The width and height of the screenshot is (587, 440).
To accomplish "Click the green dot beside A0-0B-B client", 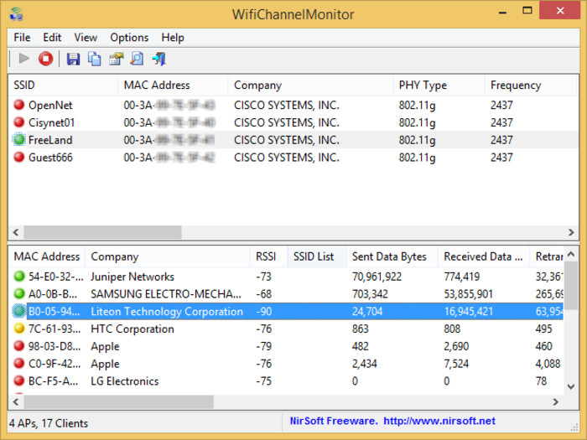I will [x=19, y=293].
